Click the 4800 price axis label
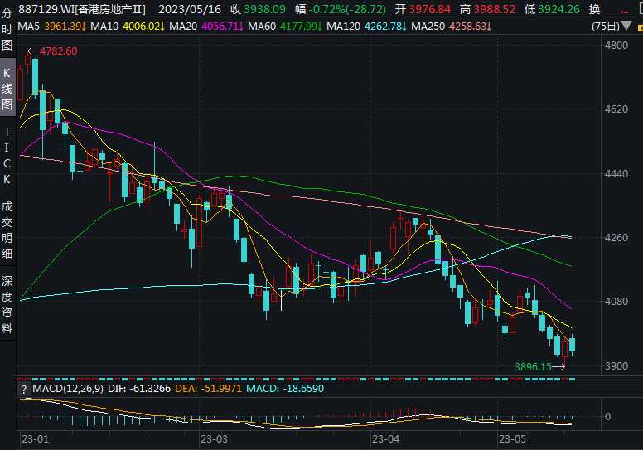643x450 pixels. point(616,45)
